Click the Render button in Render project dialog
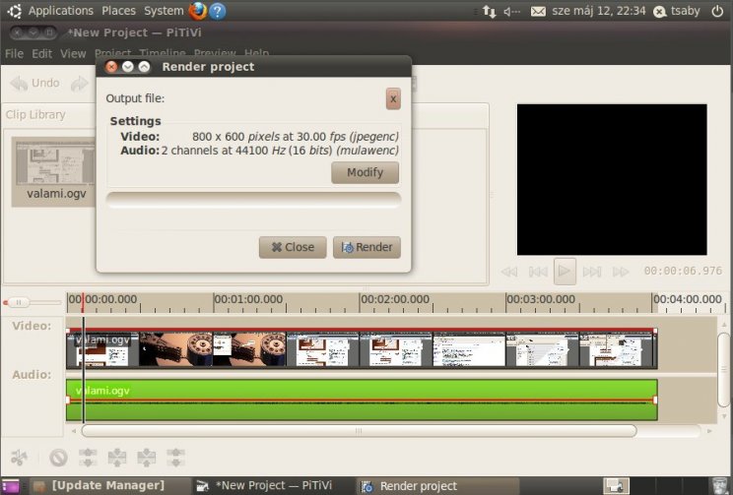733x495 pixels. click(x=366, y=247)
